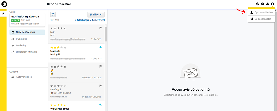Click the flag icon on swwhr gut review

point(101,86)
